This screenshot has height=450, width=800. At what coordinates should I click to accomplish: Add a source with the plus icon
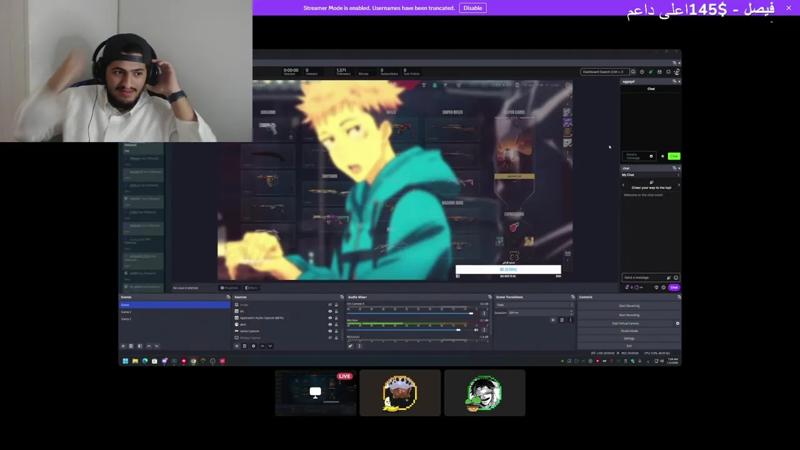236,346
